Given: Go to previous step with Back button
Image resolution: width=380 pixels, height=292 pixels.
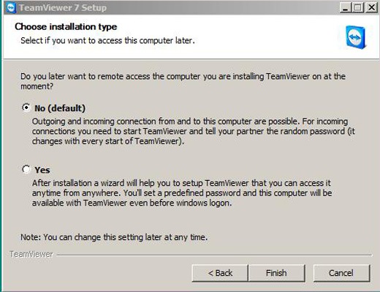Looking at the screenshot, I should tap(220, 273).
